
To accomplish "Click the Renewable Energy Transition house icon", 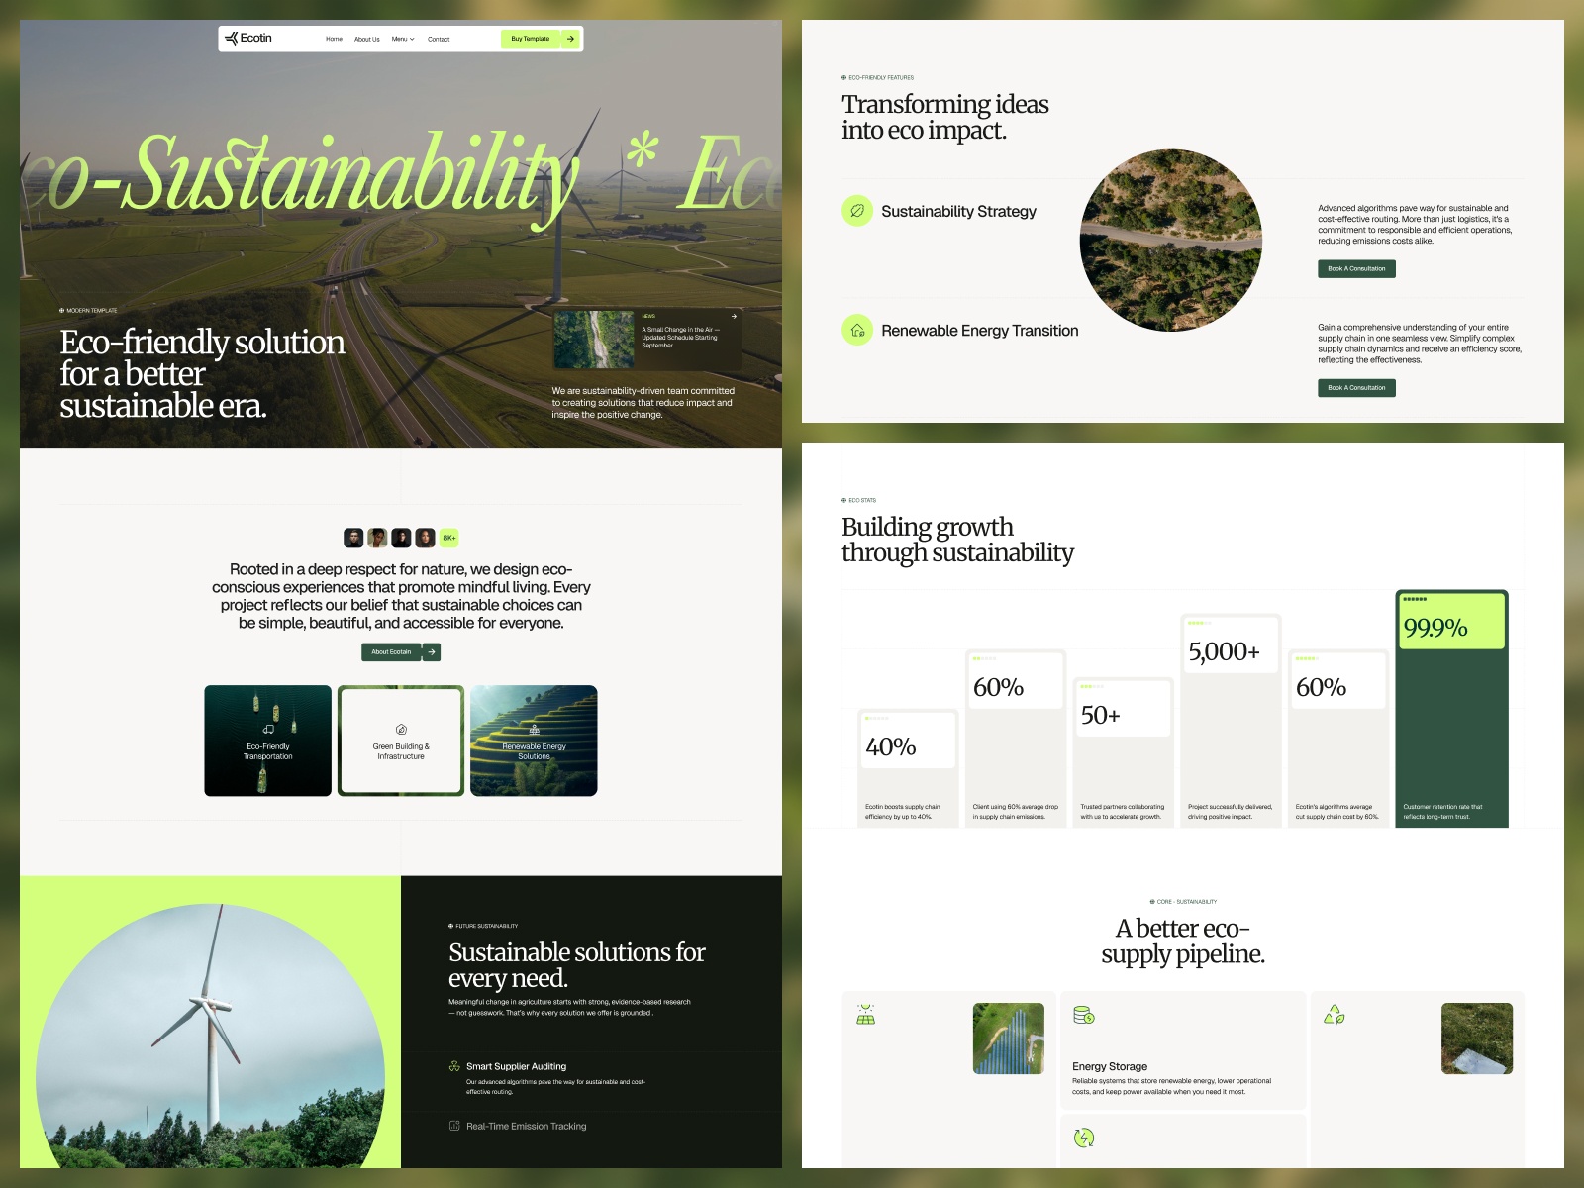I will tap(857, 330).
